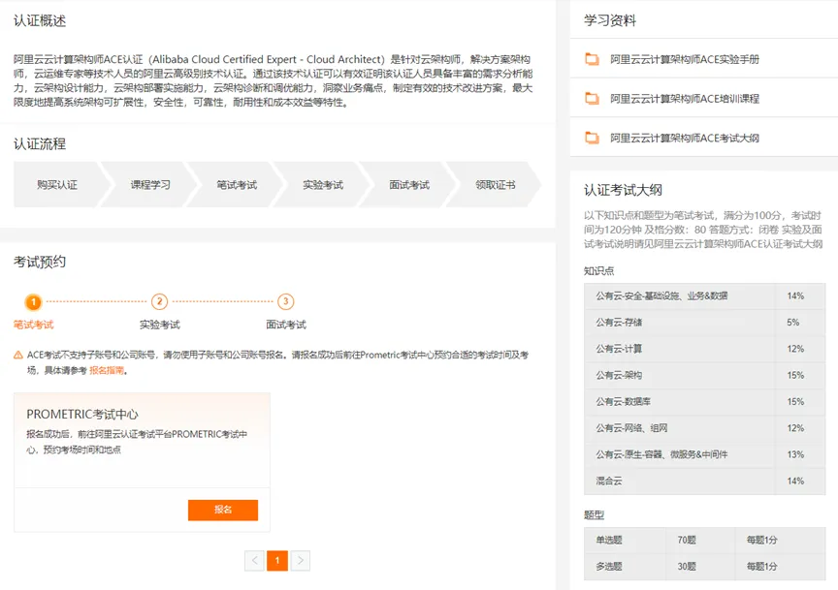Open the folder icon beside ACE培训课程
The height and width of the screenshot is (590, 838).
(592, 99)
